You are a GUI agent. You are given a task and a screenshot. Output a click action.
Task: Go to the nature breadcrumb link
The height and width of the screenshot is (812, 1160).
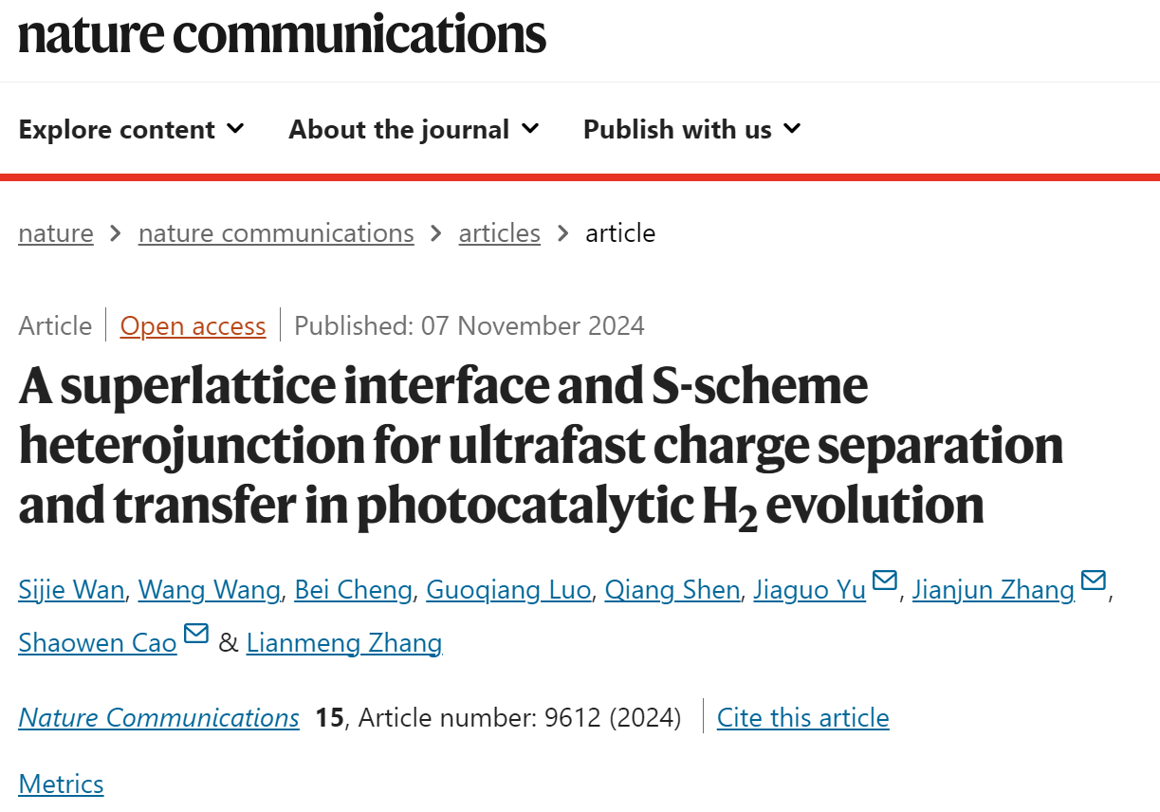coord(56,233)
